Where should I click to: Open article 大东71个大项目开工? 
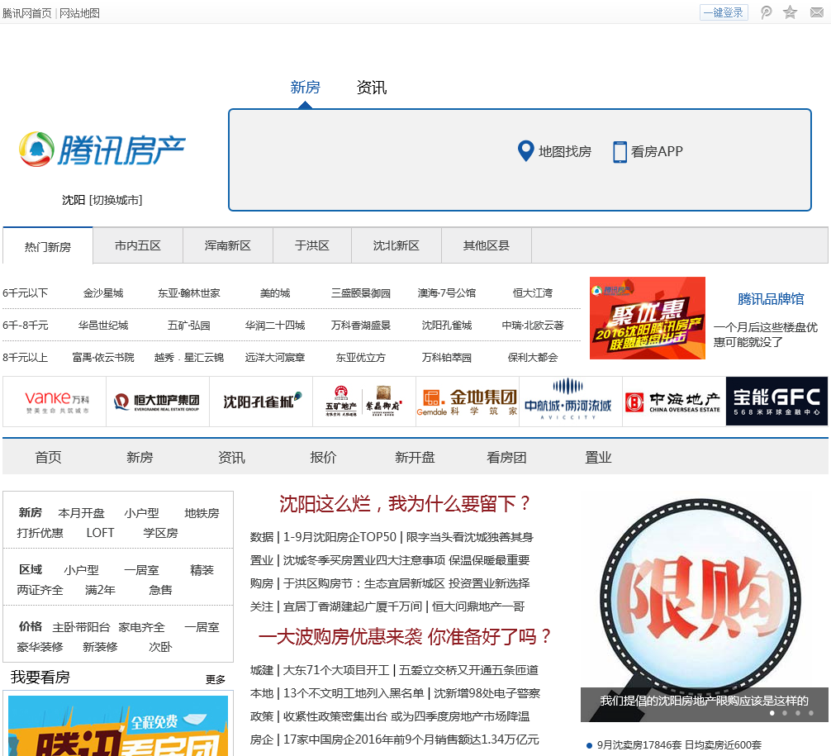click(336, 670)
